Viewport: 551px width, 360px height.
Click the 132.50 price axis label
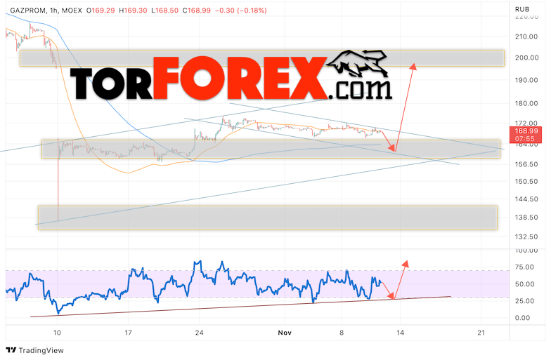point(526,237)
